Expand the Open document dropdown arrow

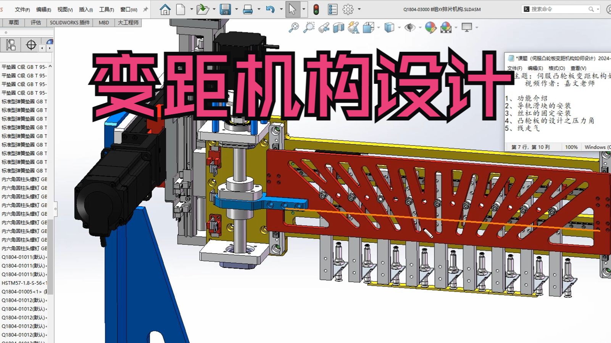[214, 9]
